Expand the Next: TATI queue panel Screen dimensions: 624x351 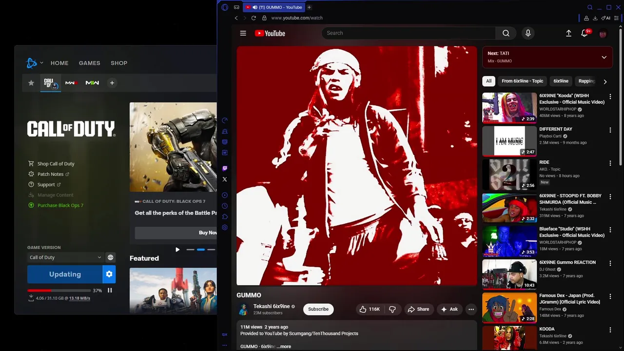click(604, 58)
